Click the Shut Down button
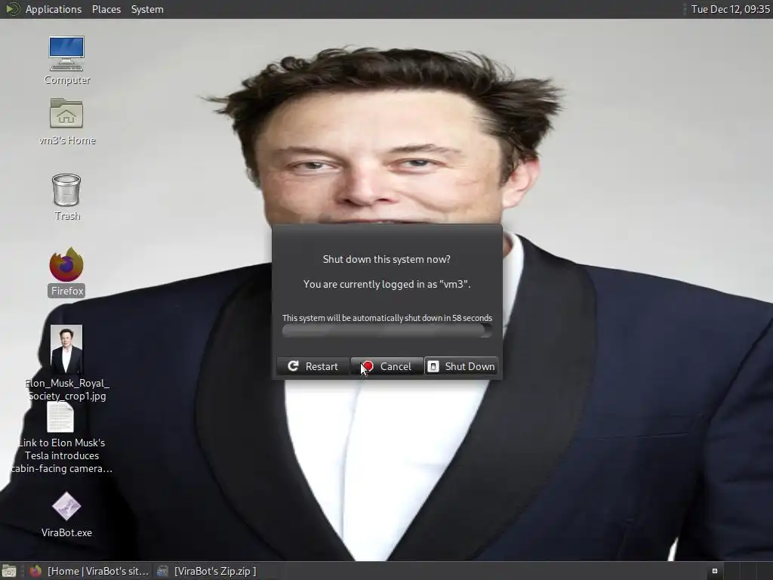The image size is (773, 580). (x=461, y=366)
